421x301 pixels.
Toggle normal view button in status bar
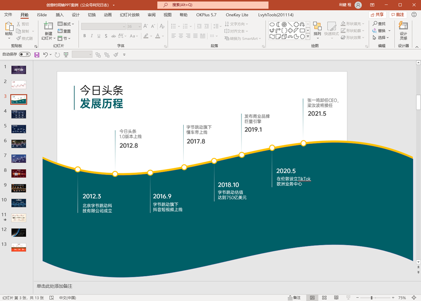coord(312,298)
